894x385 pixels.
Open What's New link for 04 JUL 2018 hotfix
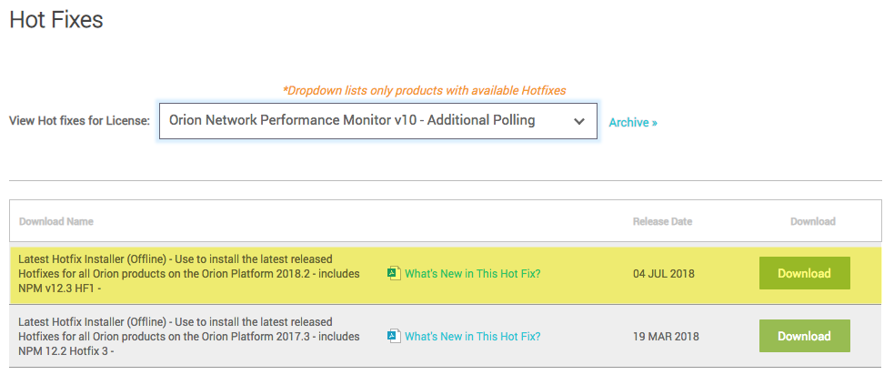(x=472, y=273)
